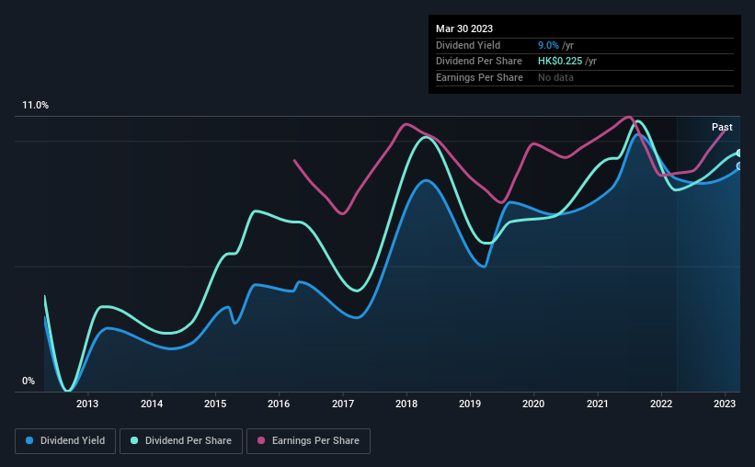Select the 2013 x-axis label
The width and height of the screenshot is (755, 467).
tap(87, 404)
